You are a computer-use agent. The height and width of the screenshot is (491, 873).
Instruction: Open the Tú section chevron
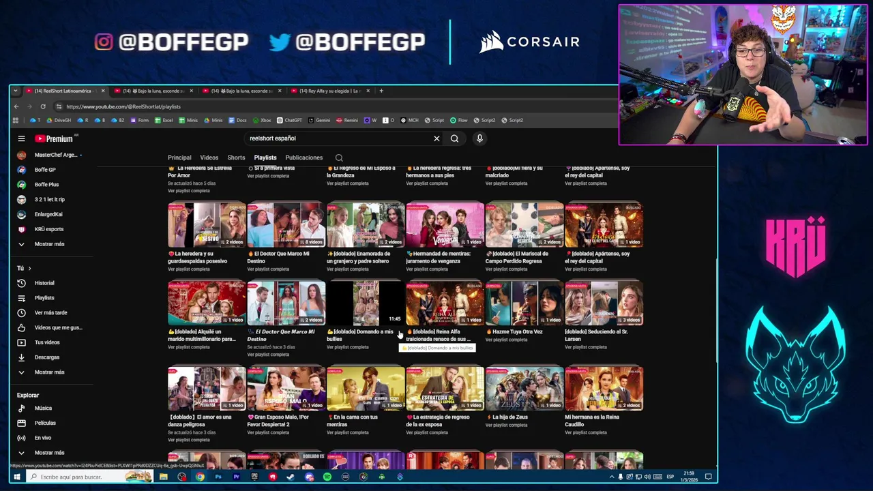tap(29, 268)
